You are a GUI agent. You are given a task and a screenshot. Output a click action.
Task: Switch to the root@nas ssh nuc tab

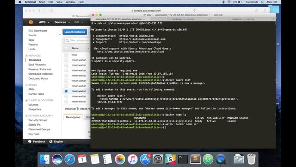pyautogui.click(x=181, y=19)
